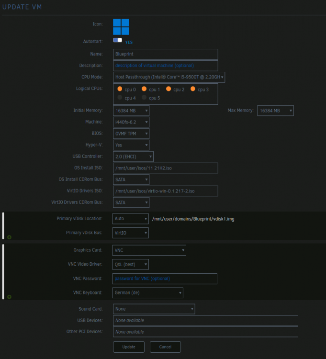Open the Hyper-V dropdown
The width and height of the screenshot is (326, 359).
[131, 145]
